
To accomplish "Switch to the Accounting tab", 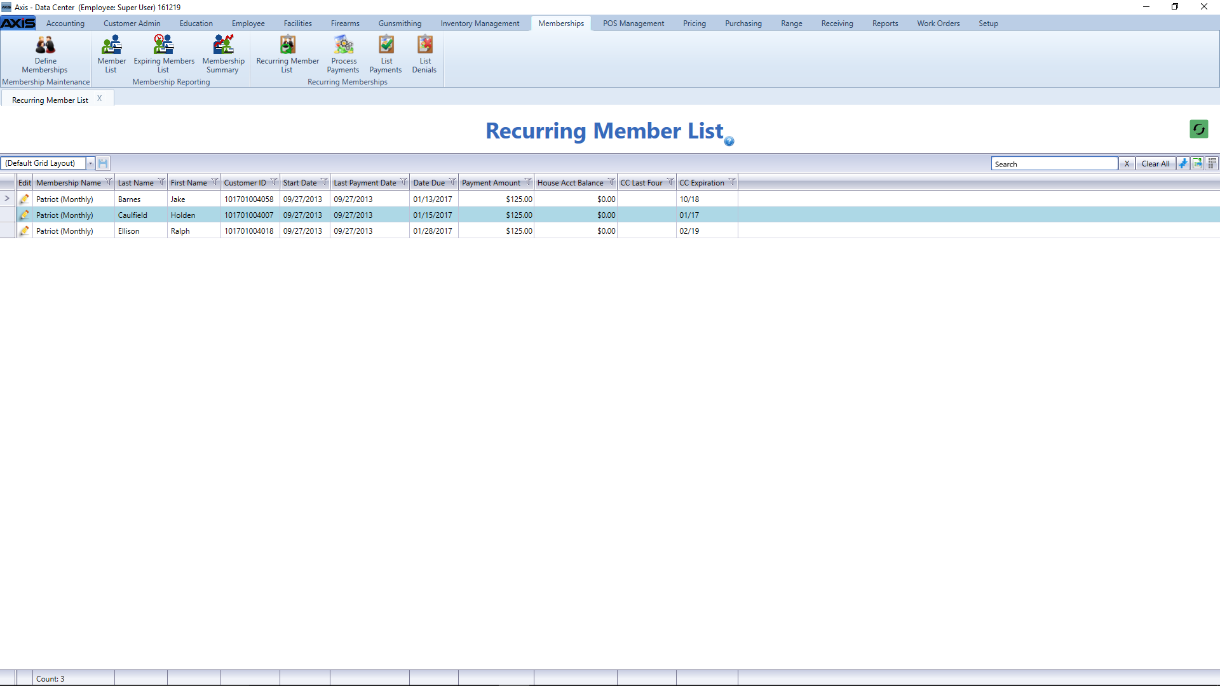I will (65, 24).
